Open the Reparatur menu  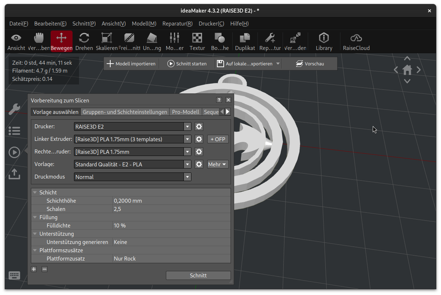[x=177, y=24]
